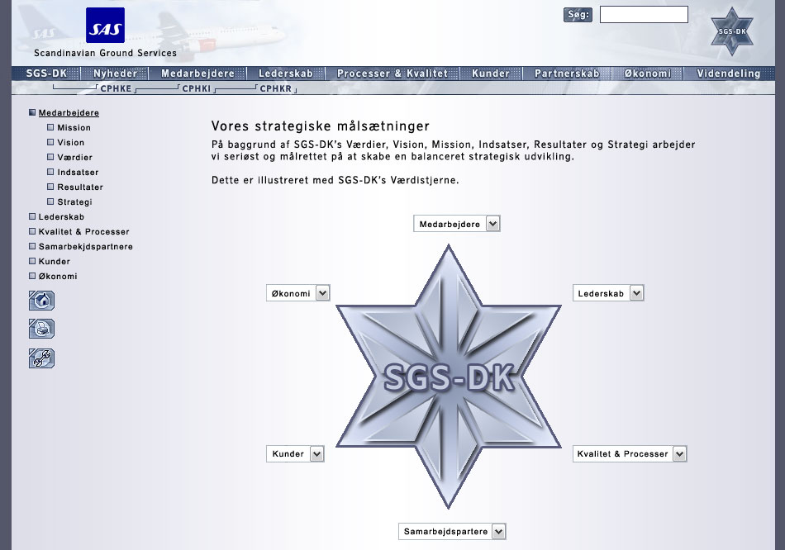Choose Lederskab in the top navigation bar
785x550 pixels.
point(286,73)
